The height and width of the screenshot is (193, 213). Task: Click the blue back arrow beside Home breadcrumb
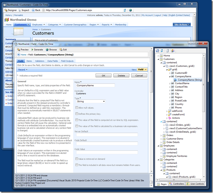[x=19, y=55]
